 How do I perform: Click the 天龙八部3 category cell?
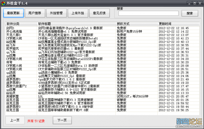pyautogui.click(x=13, y=35)
